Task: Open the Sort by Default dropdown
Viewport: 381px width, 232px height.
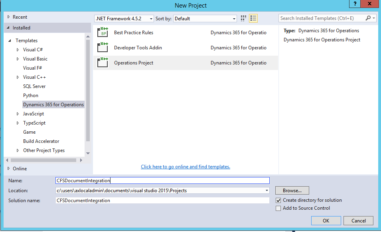Action: pyautogui.click(x=205, y=19)
